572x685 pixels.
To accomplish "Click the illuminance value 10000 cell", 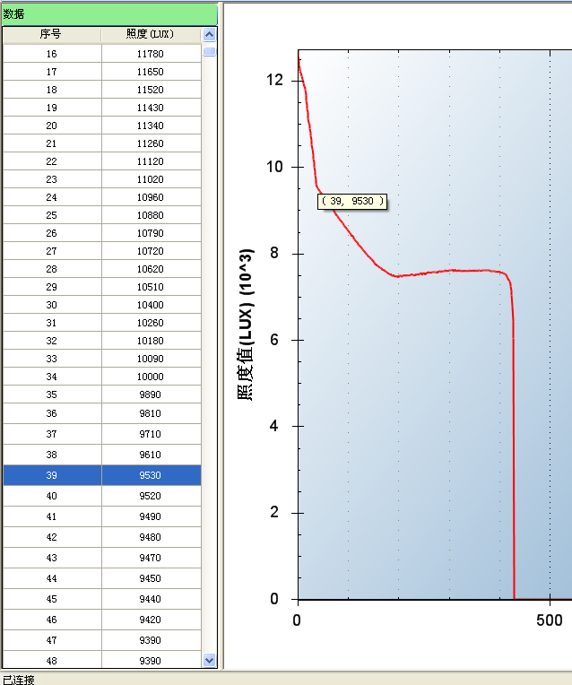I will (151, 377).
